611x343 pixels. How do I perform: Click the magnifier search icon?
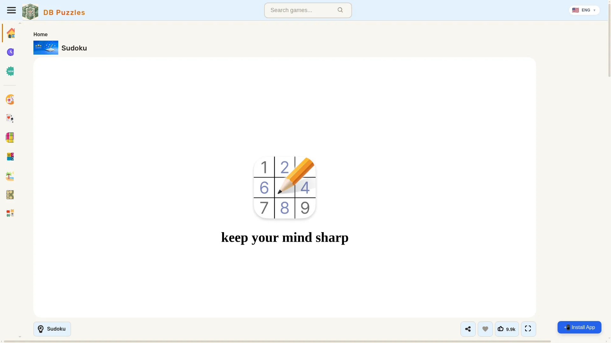pos(340,10)
